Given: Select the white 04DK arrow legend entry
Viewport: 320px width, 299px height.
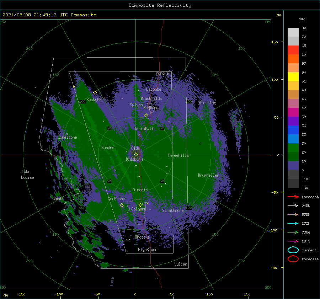Looking at the screenshot, I should tap(293, 206).
